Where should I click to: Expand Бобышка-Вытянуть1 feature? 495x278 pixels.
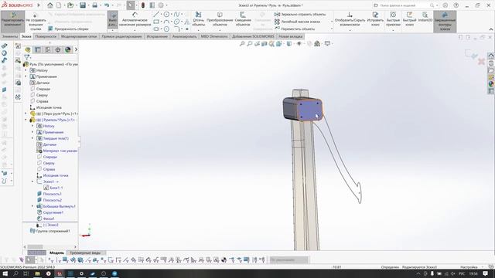[x=32, y=206]
